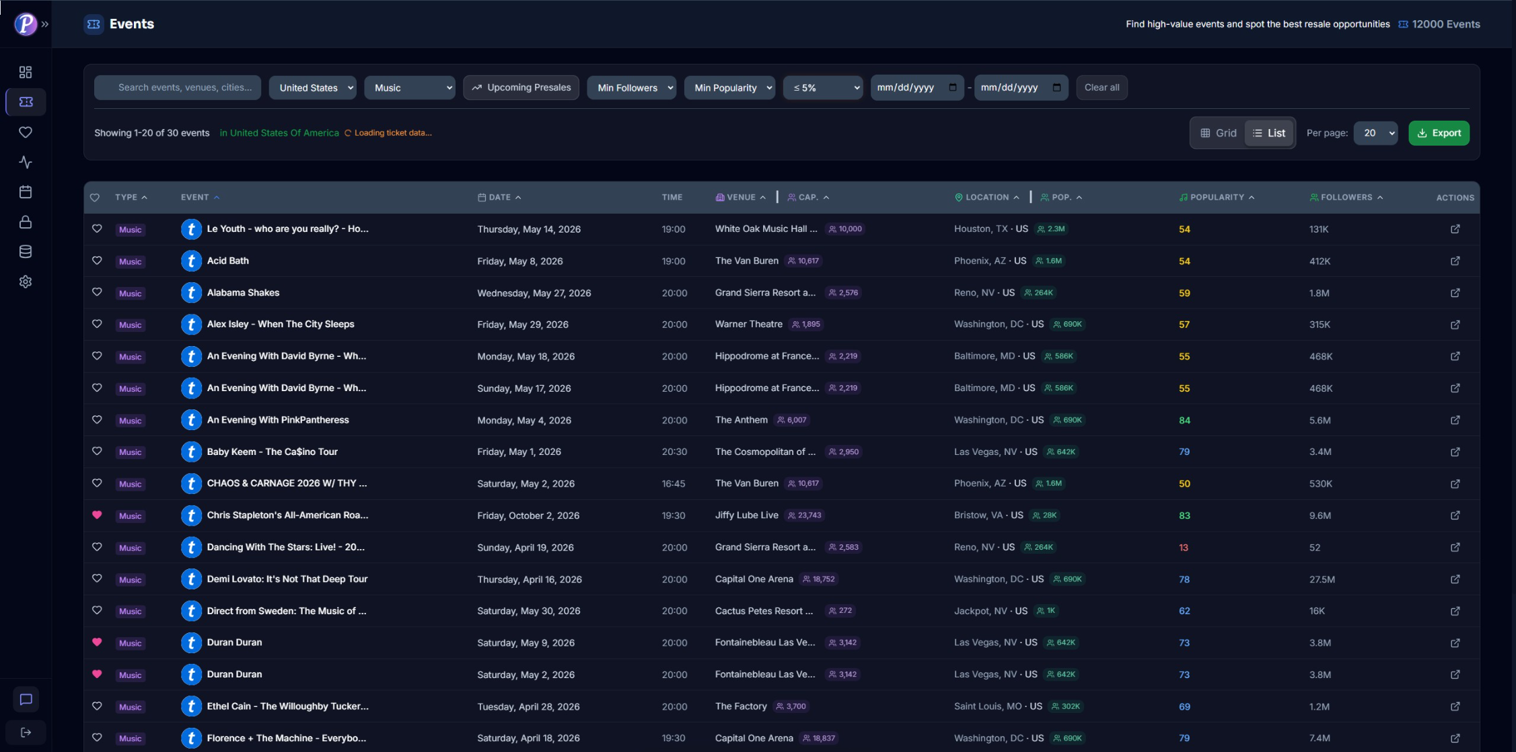Open the dashboard icon in the sidebar
The height and width of the screenshot is (752, 1516).
pos(25,72)
